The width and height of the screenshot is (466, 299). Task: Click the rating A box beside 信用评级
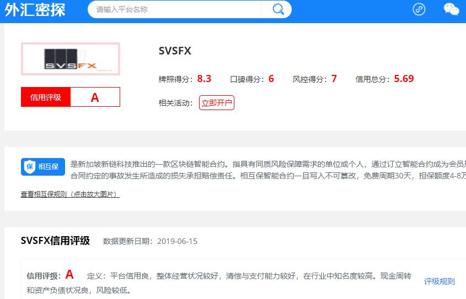point(95,97)
